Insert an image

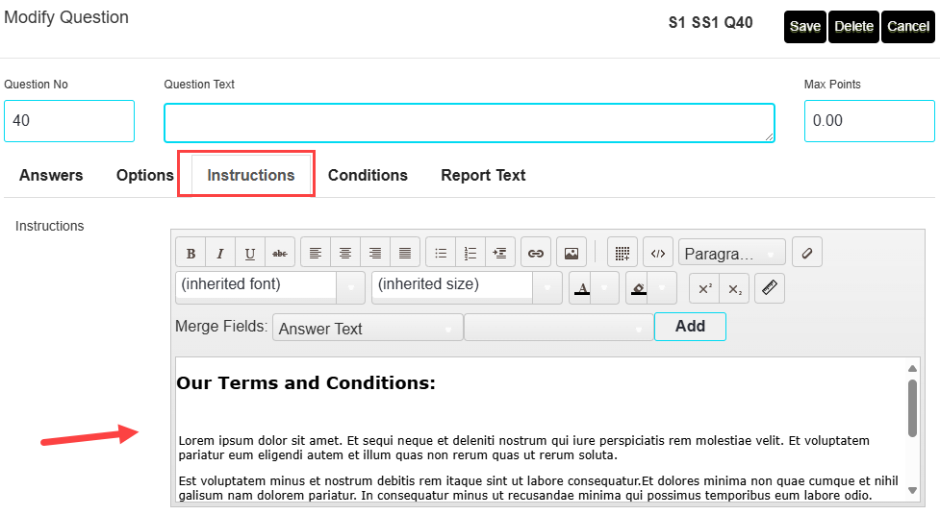[x=572, y=254]
